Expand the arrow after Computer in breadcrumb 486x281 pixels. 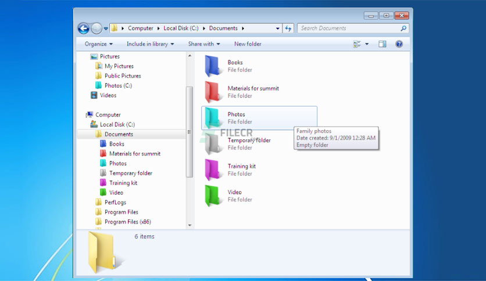click(158, 28)
